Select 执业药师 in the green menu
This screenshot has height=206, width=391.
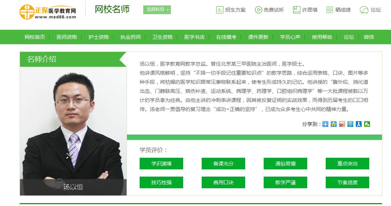131,37
